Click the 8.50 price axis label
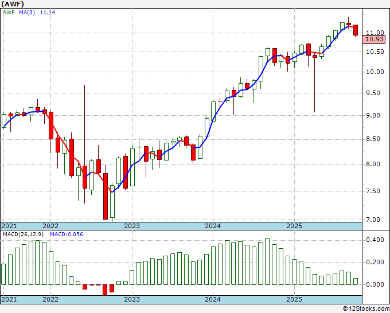The image size is (390, 313). pos(373,139)
